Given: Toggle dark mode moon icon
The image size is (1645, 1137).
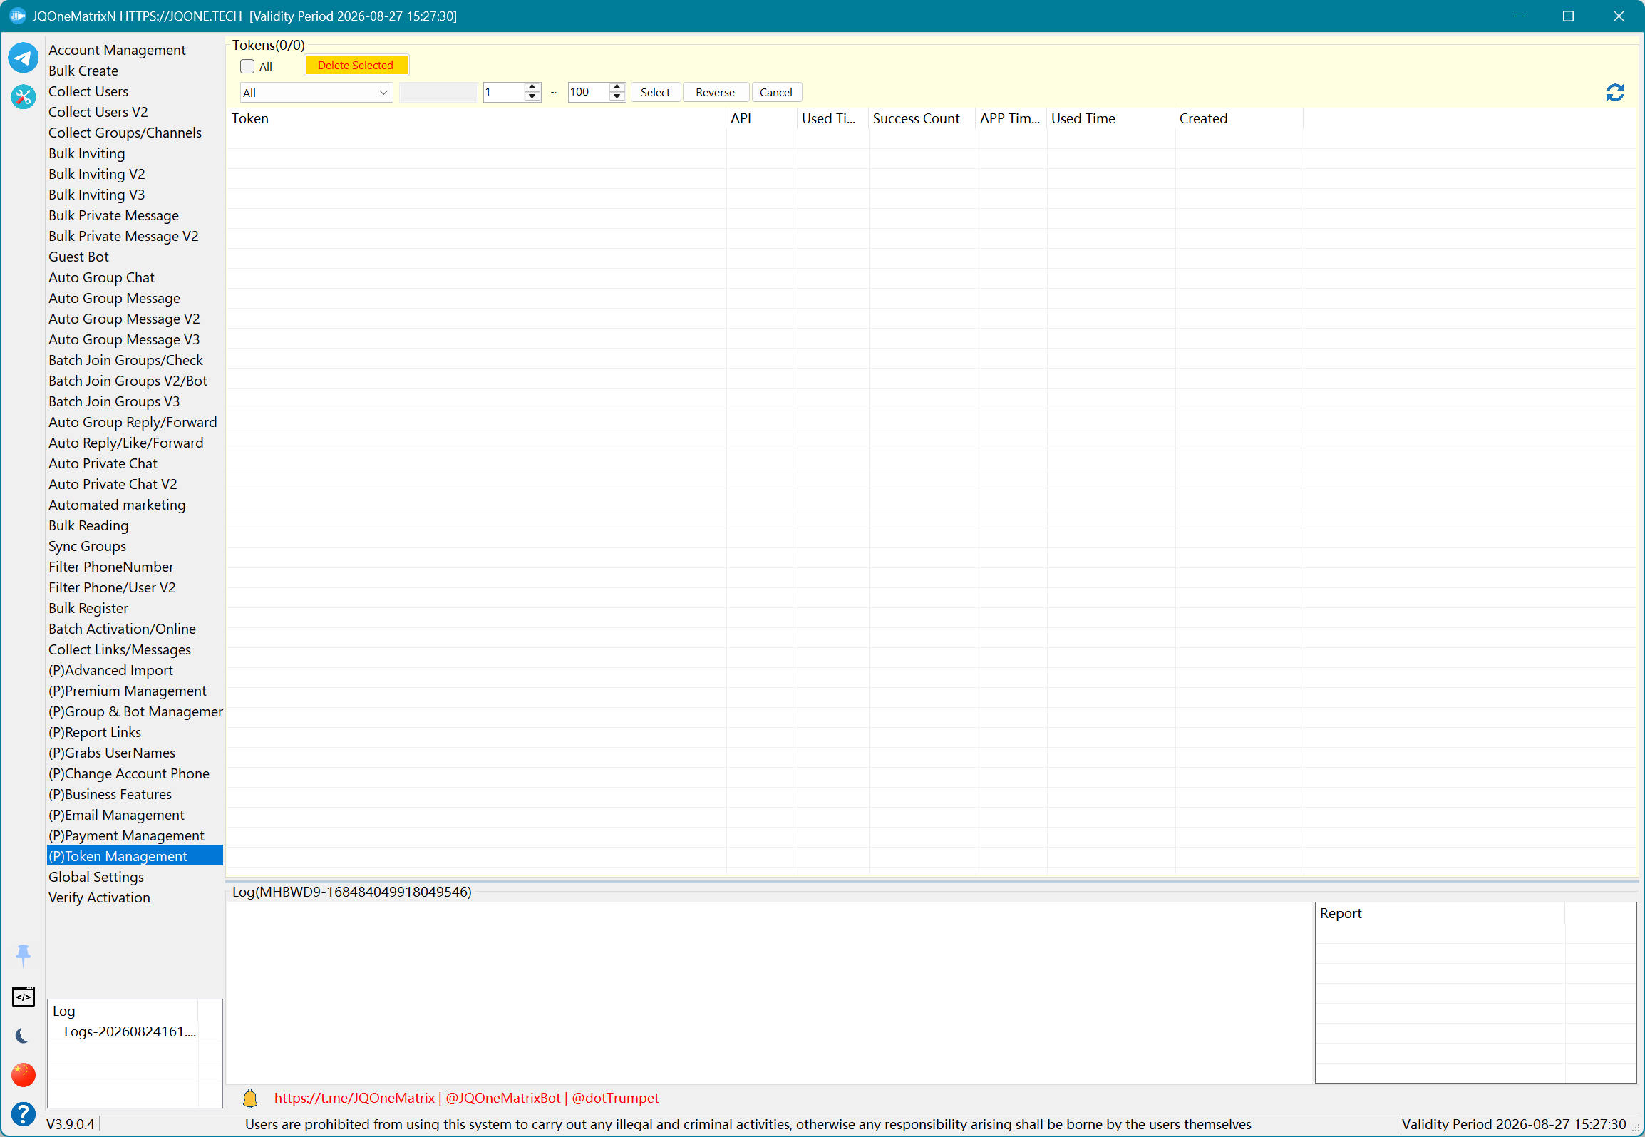Looking at the screenshot, I should click(24, 1036).
